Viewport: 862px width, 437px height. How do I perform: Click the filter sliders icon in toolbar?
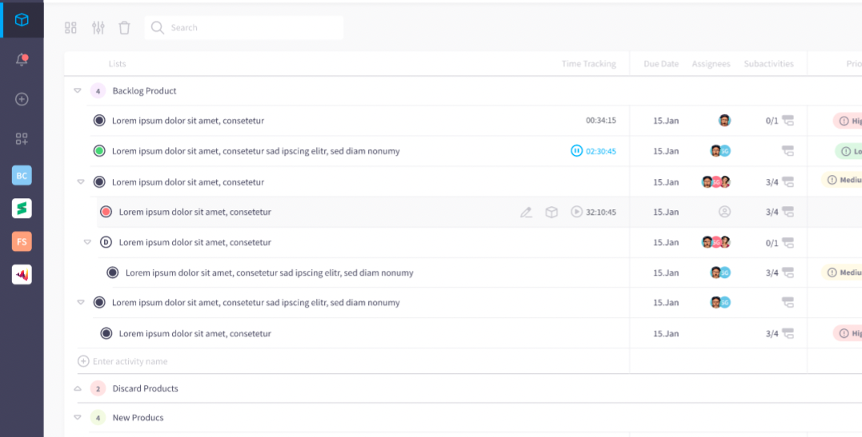click(98, 28)
